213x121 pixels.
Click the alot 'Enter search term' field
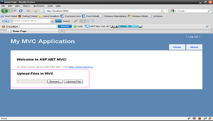pos(31,21)
